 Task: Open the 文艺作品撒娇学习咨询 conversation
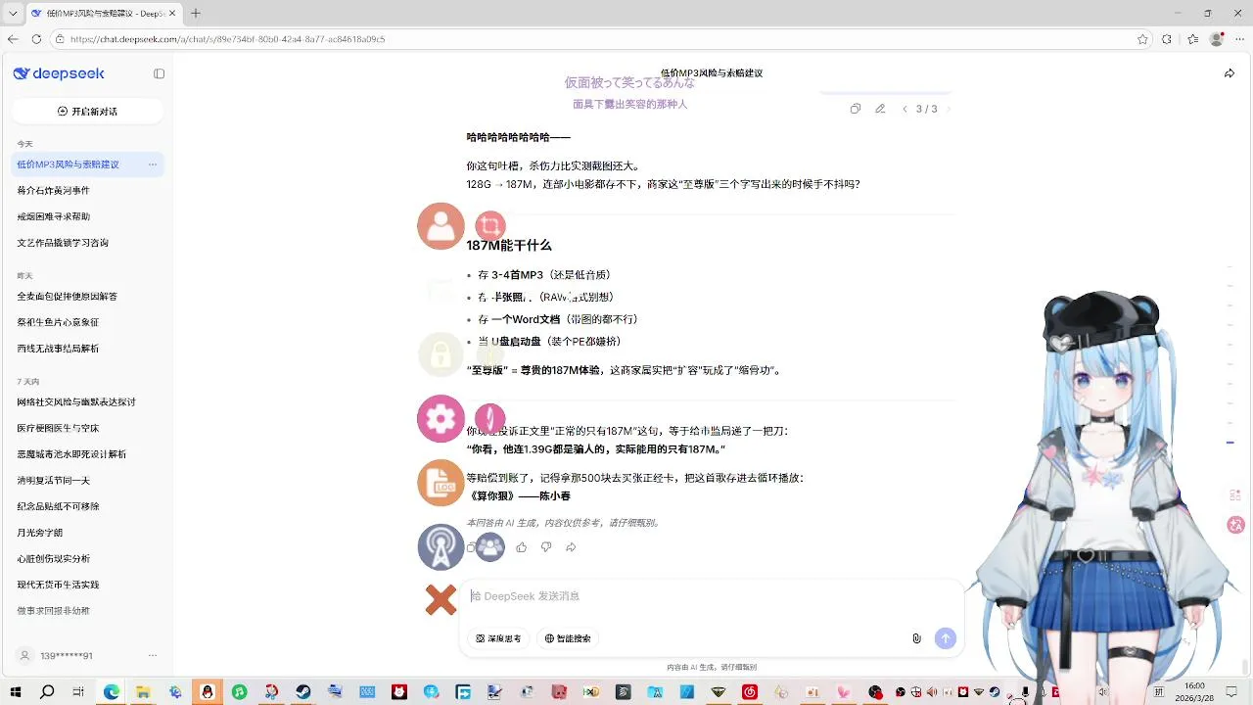[63, 243]
